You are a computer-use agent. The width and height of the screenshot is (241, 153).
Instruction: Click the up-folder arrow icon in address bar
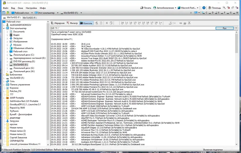(x=8, y=13)
